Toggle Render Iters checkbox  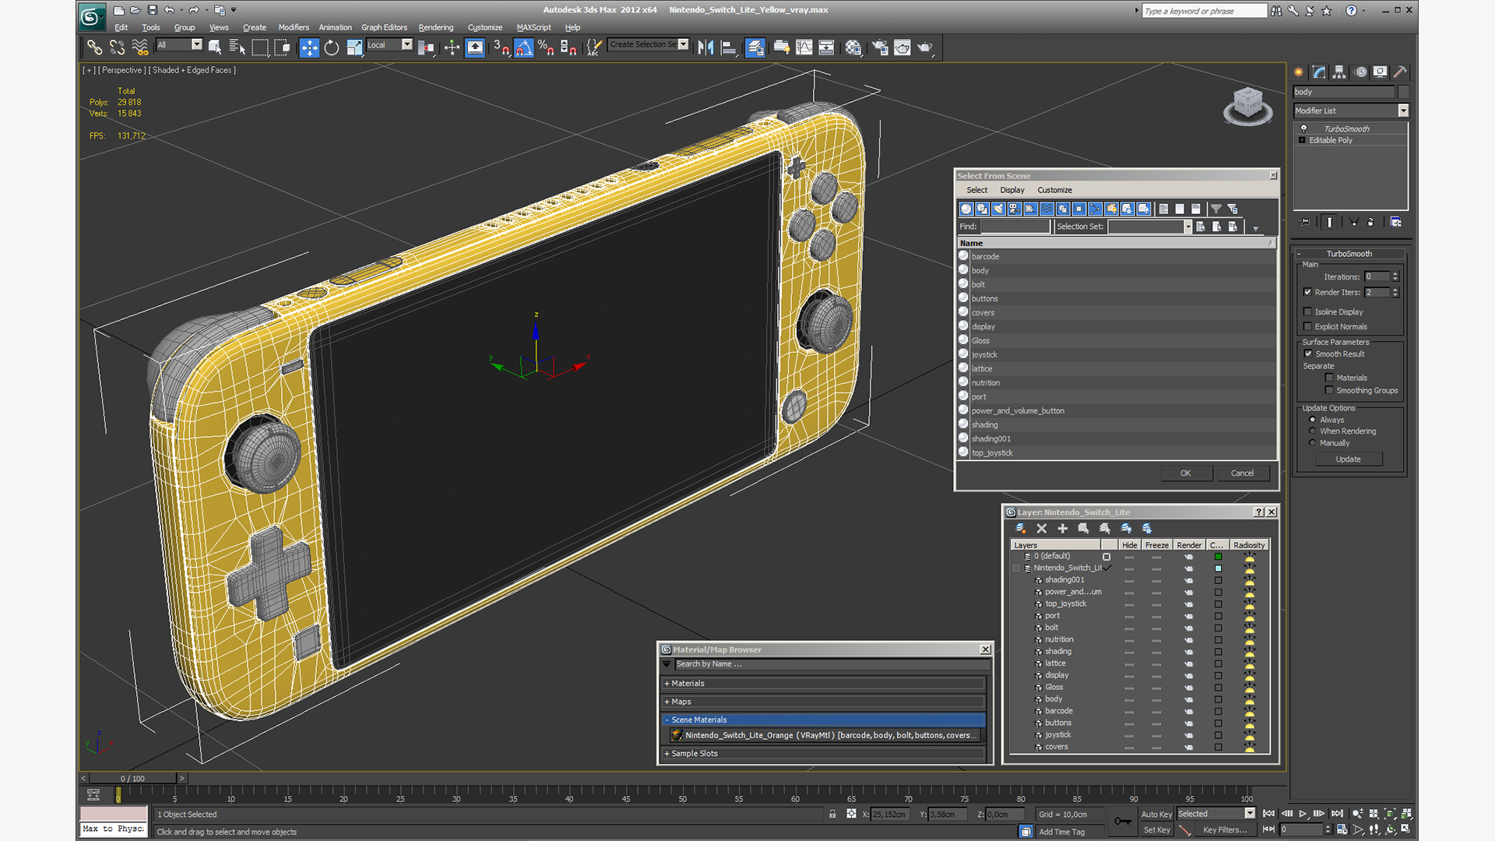(x=1308, y=292)
